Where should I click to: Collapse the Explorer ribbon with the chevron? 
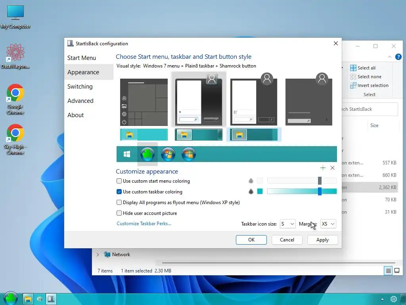390,57
